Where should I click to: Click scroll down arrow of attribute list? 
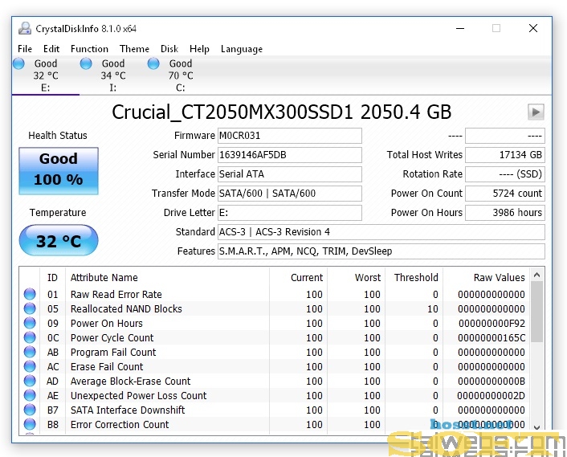click(x=537, y=427)
